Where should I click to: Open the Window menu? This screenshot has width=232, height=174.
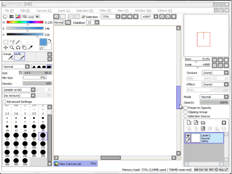(143, 11)
